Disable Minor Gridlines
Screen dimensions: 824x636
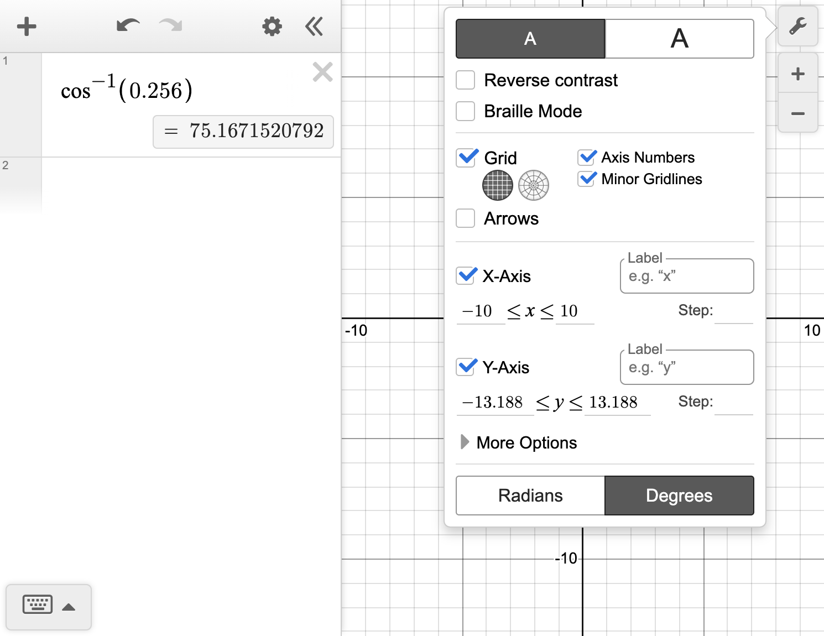point(587,179)
